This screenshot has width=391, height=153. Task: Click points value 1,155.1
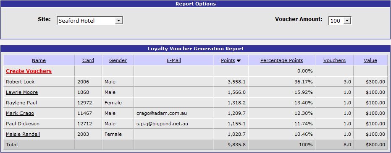click(x=236, y=124)
